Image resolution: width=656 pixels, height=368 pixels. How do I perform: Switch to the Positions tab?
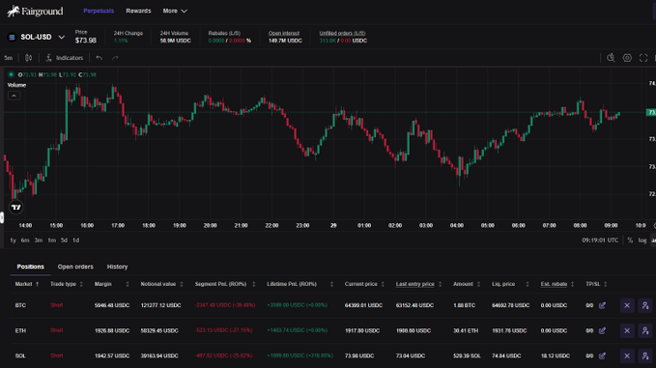point(31,267)
